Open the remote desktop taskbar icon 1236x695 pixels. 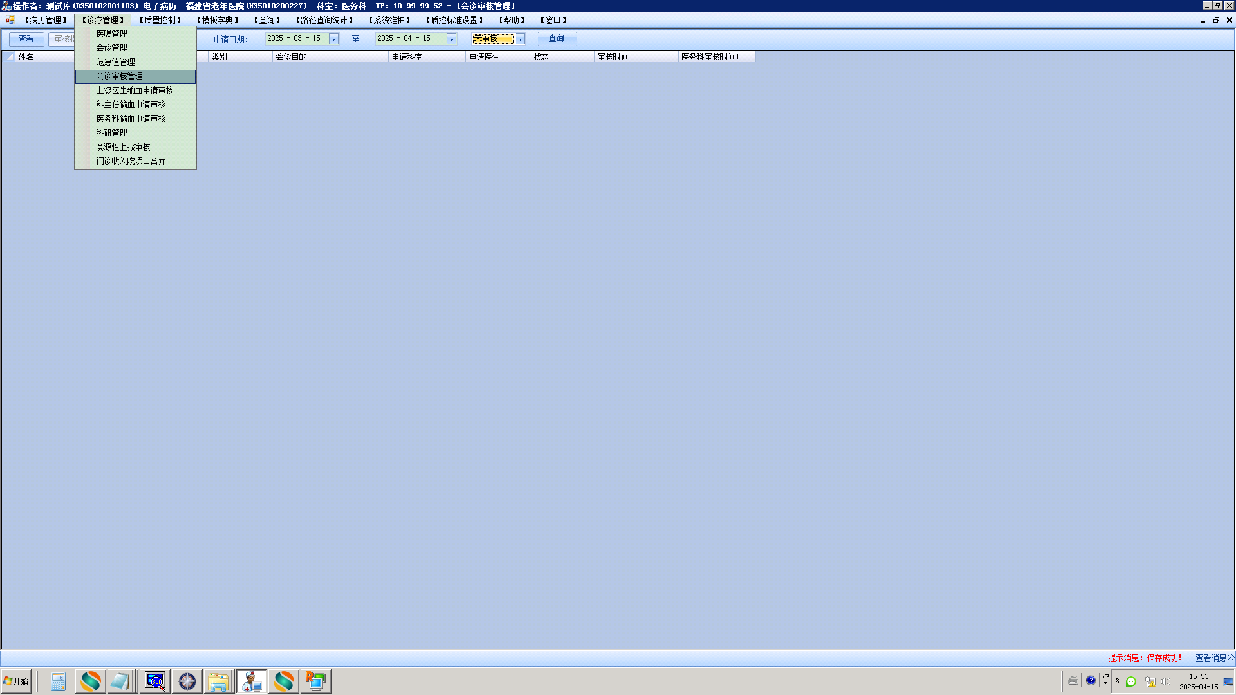pos(315,681)
